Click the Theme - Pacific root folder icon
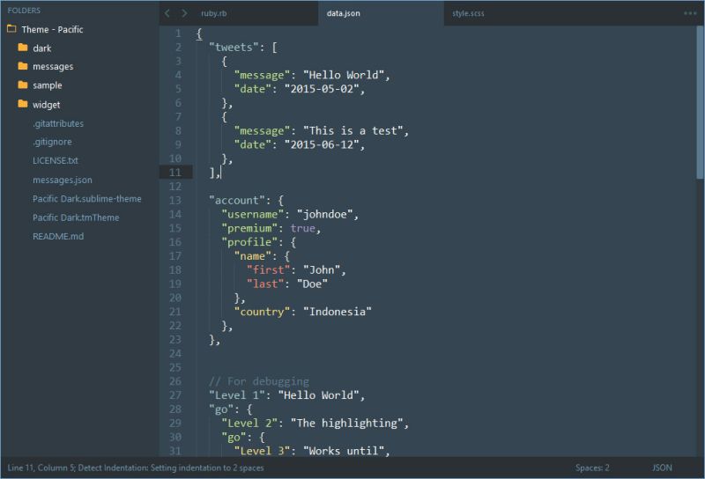 11,29
